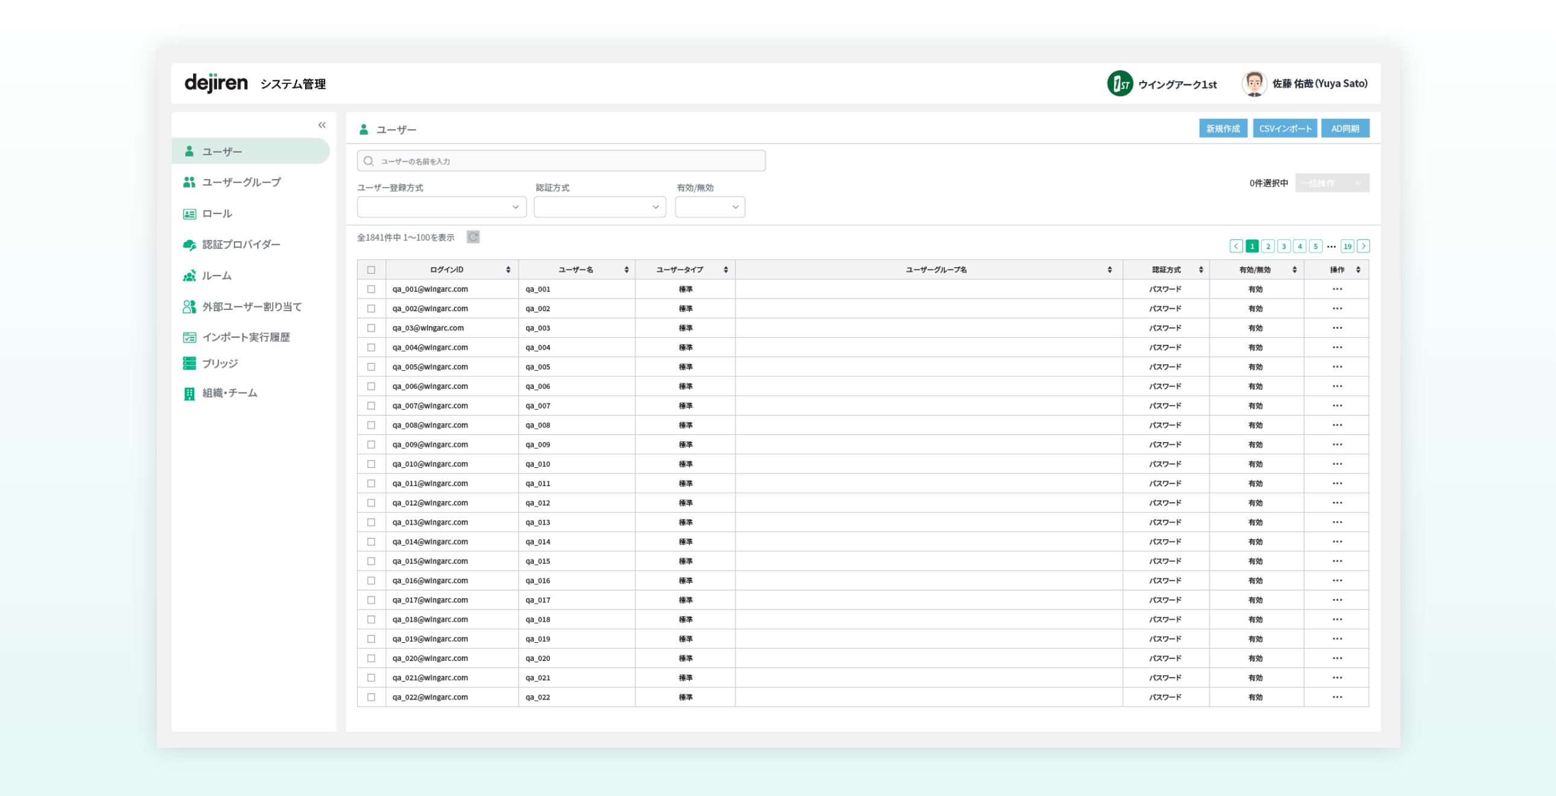Screen dimensions: 1556x796
Task: Go to page 5
Action: (x=1315, y=246)
